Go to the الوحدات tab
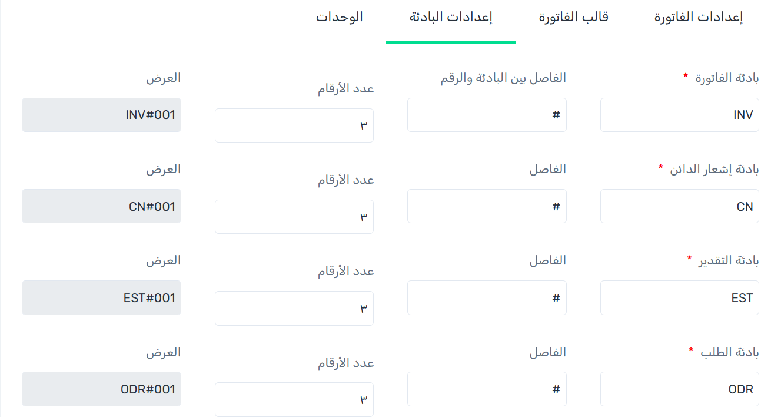Screen dimensions: 781x417 pyautogui.click(x=339, y=18)
